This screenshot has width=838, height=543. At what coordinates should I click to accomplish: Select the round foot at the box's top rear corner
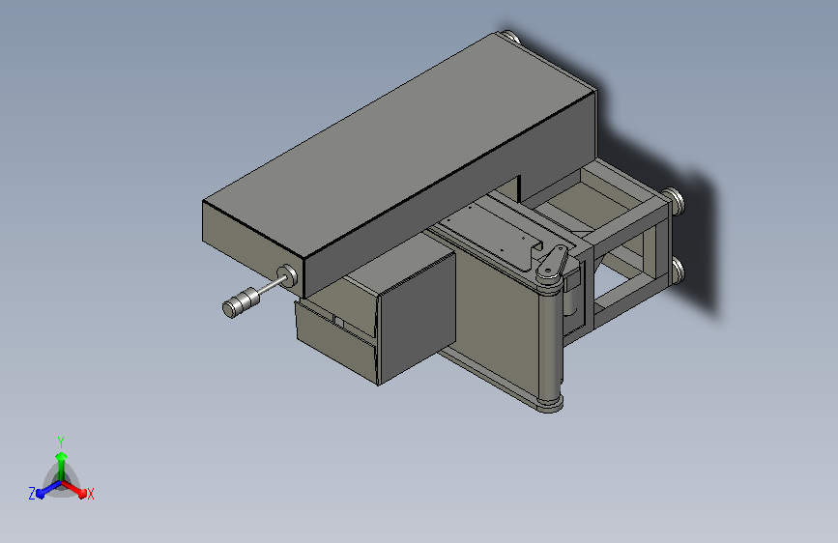click(510, 37)
